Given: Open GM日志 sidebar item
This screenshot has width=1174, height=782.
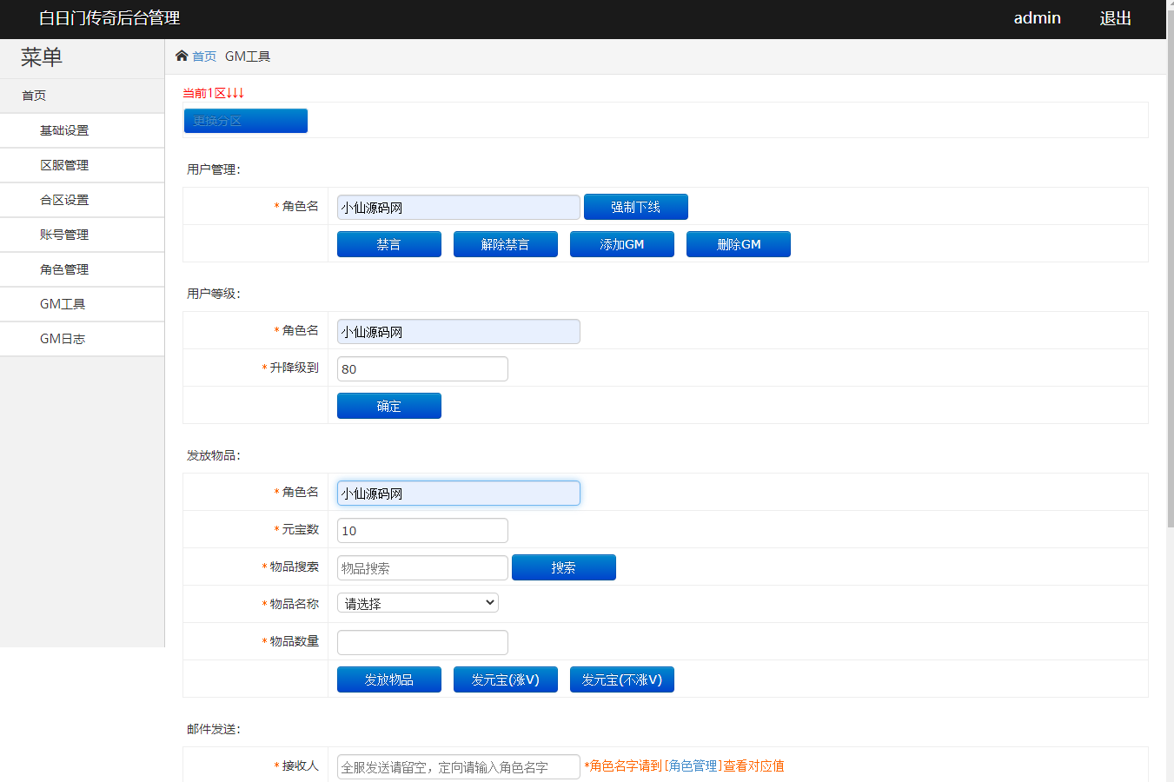Looking at the screenshot, I should coord(83,339).
